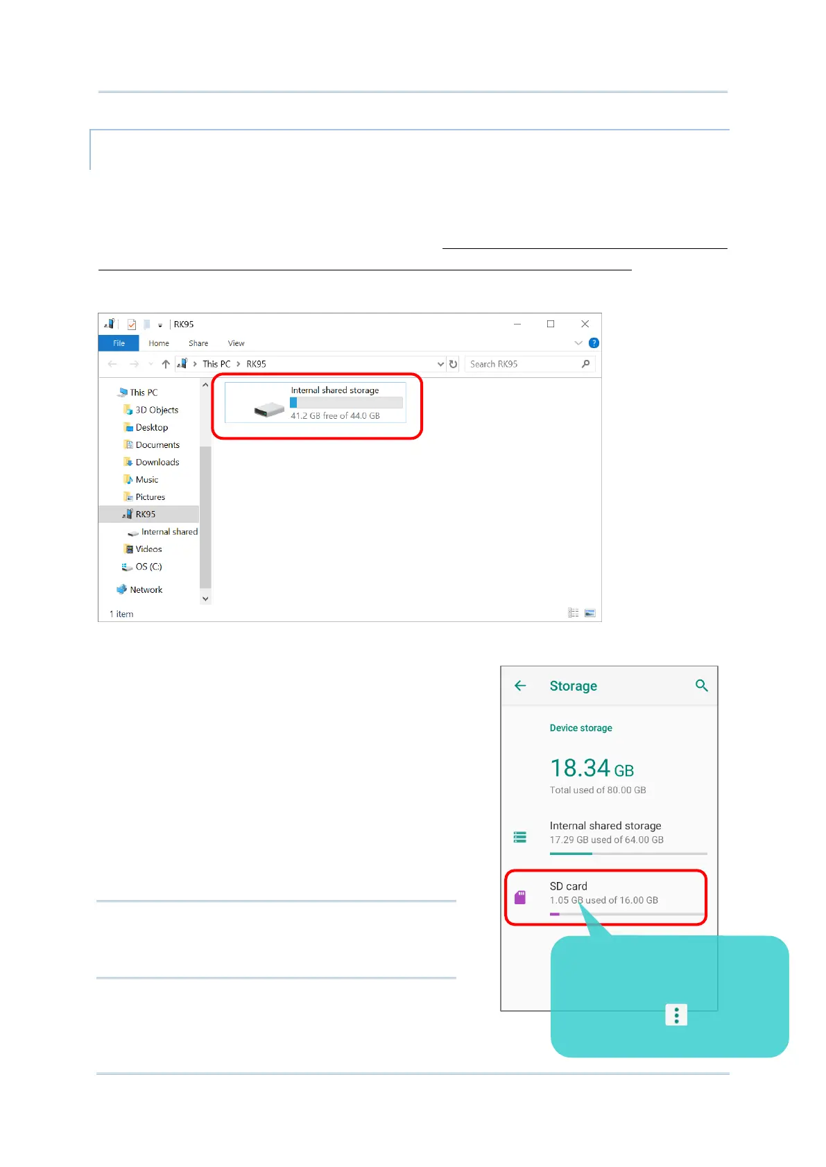Click the Properties quick access icon
Viewport: 826px width, 1167px height.
point(132,324)
